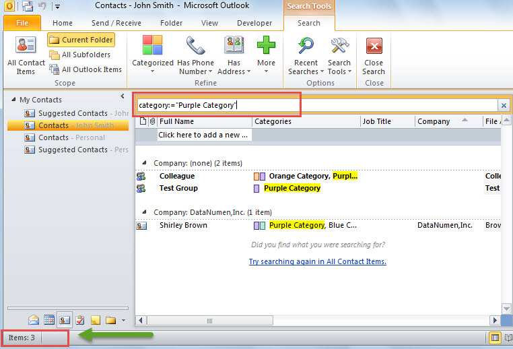Switch to the Folder tab

point(171,23)
